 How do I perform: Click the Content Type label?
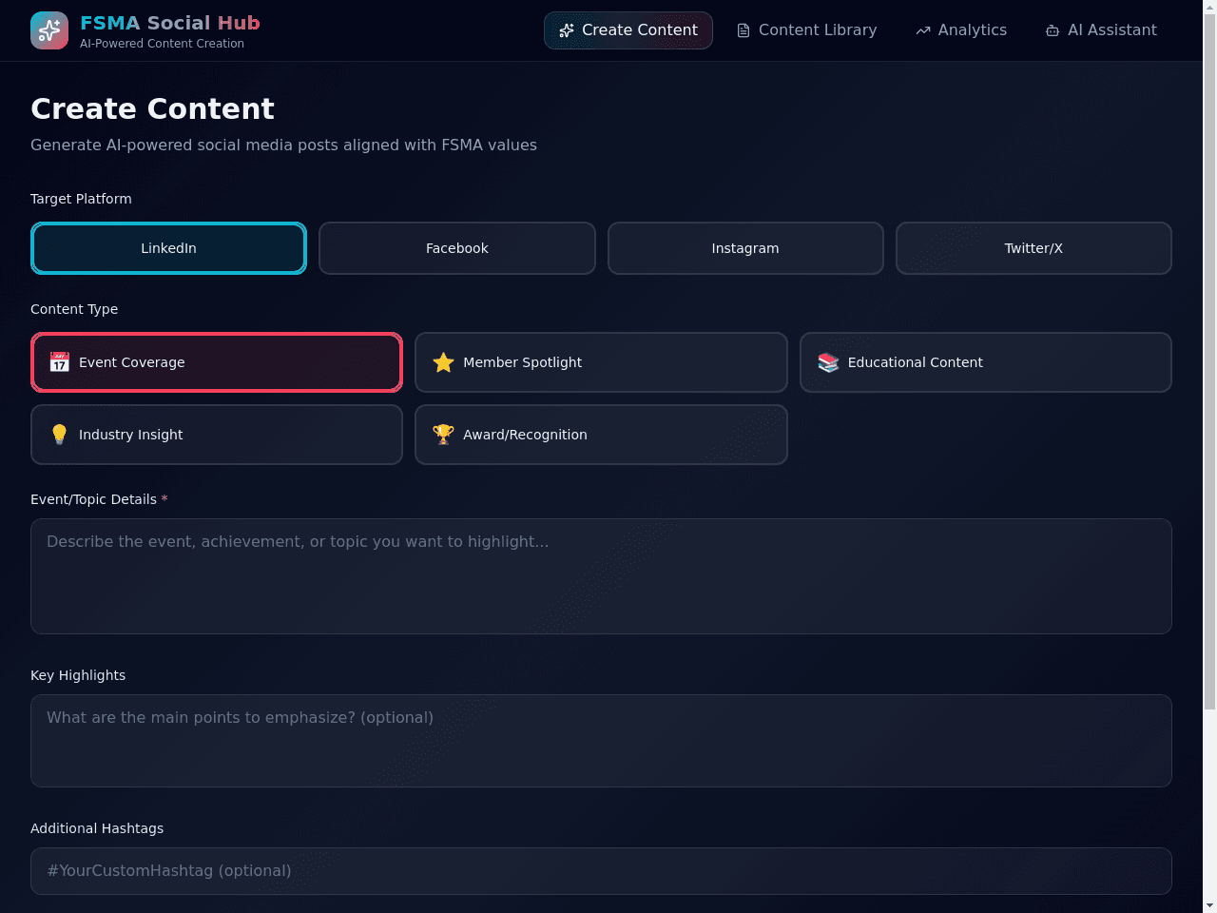coord(74,309)
